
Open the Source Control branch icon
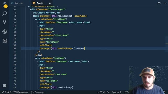4,23
